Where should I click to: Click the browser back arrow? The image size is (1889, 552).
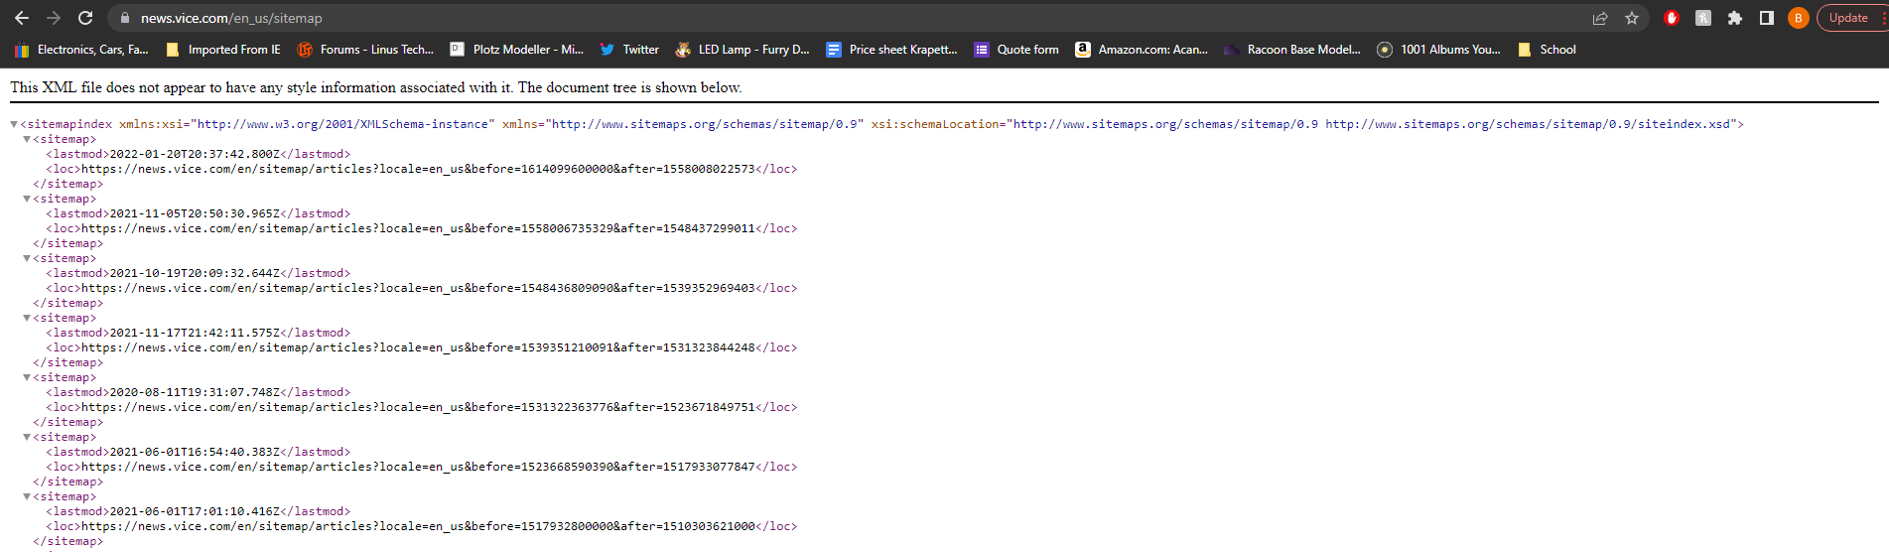click(x=22, y=18)
